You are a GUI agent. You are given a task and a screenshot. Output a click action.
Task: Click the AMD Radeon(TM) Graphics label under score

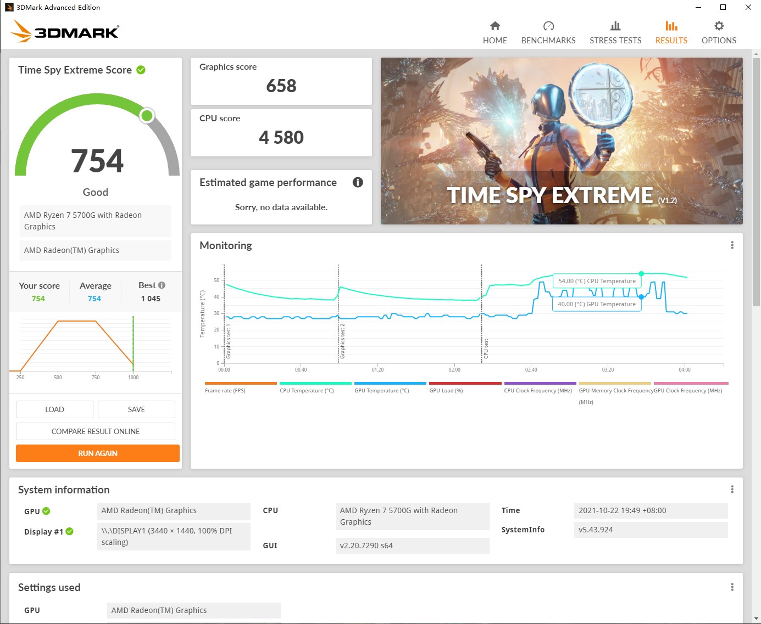click(96, 250)
